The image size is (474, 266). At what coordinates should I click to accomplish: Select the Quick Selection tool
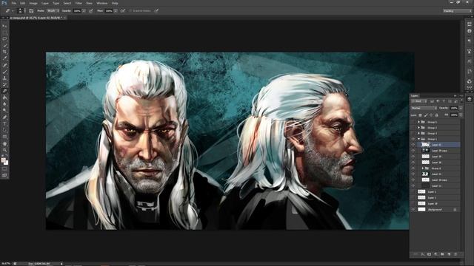point(4,46)
